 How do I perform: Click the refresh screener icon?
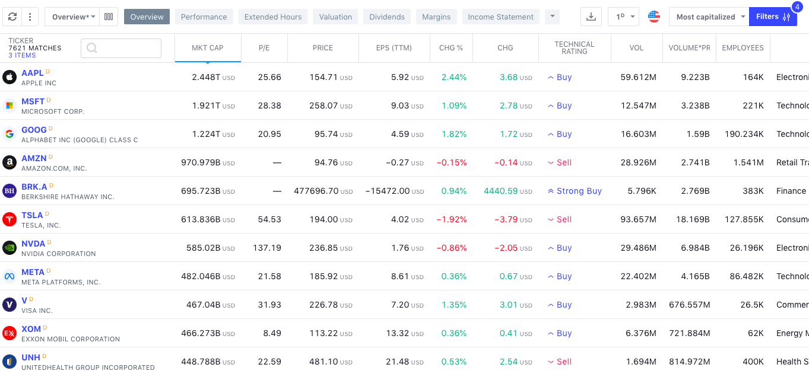12,17
